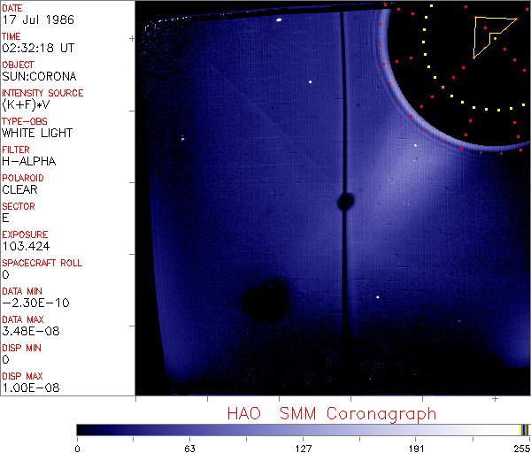Click the exposure value 103.424
The image size is (531, 453).
click(25, 246)
